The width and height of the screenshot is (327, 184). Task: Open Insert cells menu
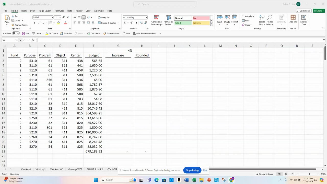(219, 20)
